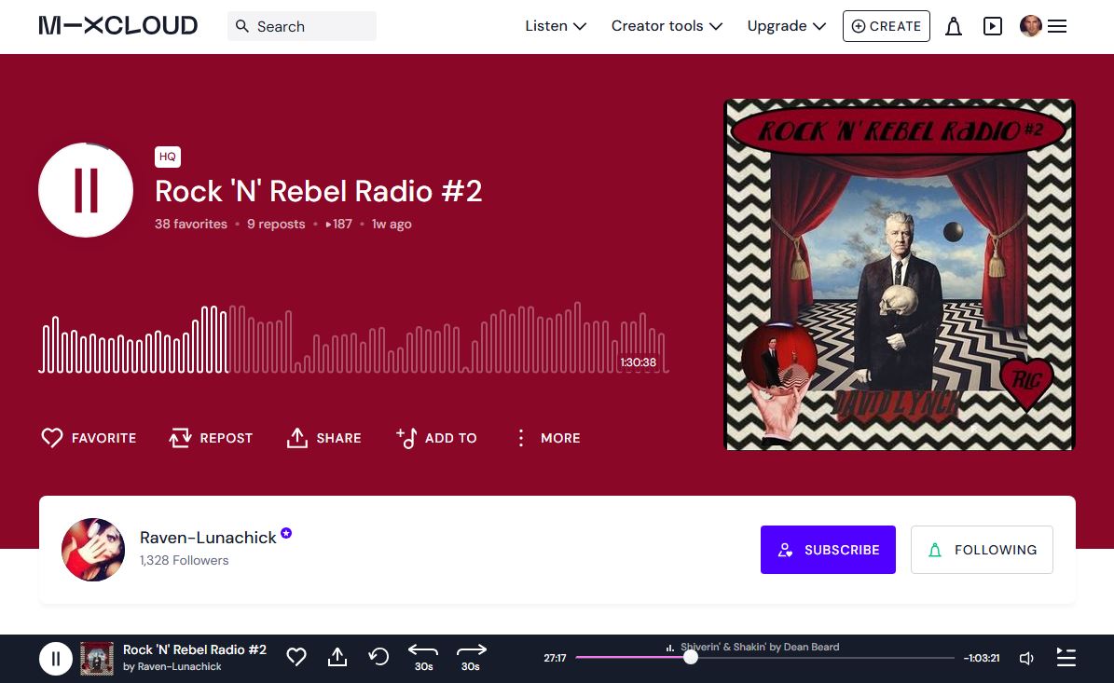This screenshot has width=1114, height=683.
Task: Open the More options menu
Action: [x=548, y=438]
